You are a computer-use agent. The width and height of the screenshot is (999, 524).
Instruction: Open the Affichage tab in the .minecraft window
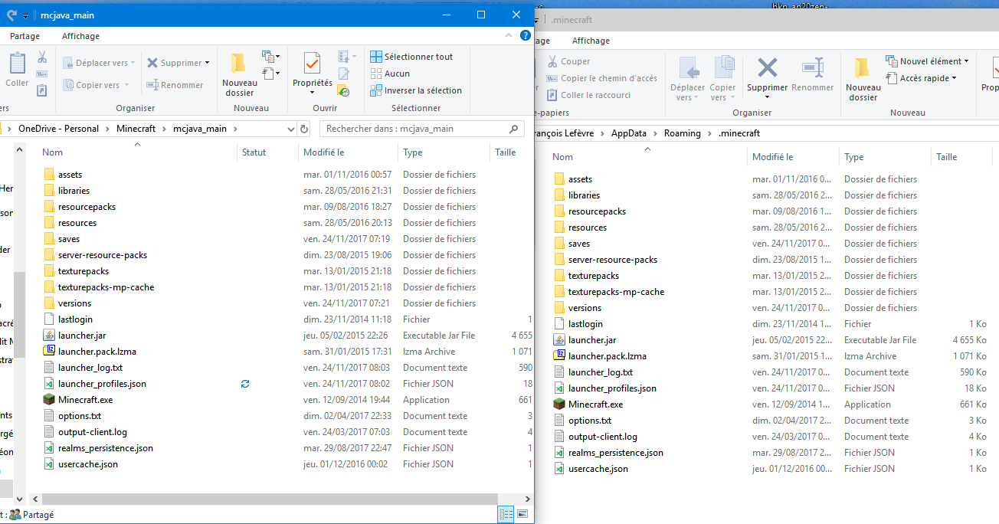point(591,41)
